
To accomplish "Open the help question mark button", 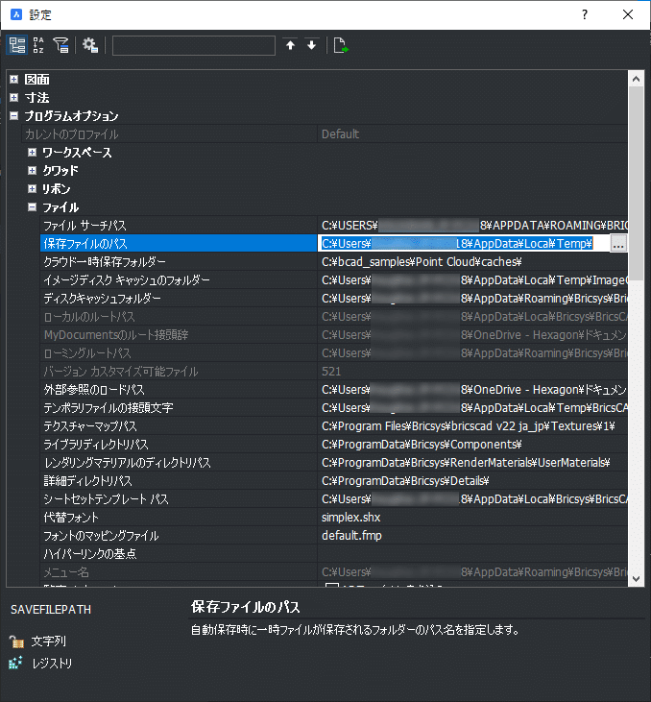I will [x=585, y=14].
